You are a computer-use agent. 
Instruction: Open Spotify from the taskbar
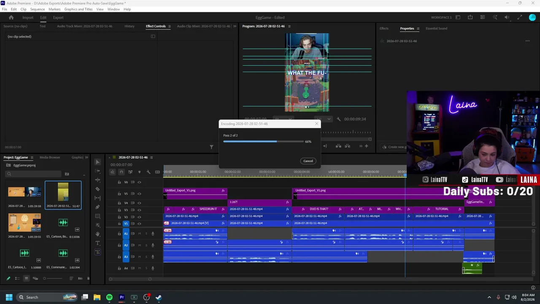pos(109,297)
